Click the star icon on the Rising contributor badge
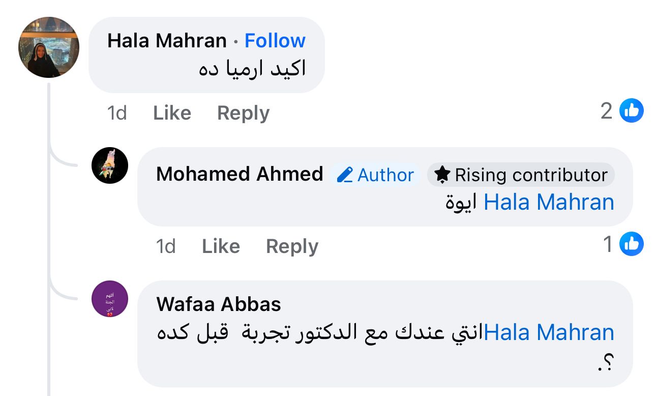Image resolution: width=656 pixels, height=396 pixels. coord(442,175)
